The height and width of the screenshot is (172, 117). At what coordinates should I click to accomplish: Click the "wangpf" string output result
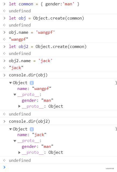pos(19,39)
